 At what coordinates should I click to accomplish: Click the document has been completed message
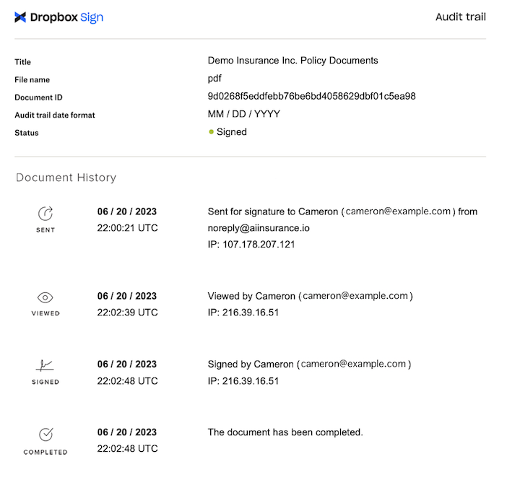285,432
